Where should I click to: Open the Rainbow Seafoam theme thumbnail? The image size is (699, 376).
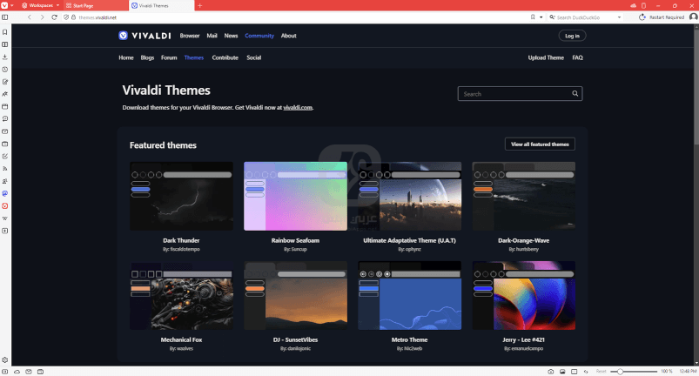click(x=295, y=197)
